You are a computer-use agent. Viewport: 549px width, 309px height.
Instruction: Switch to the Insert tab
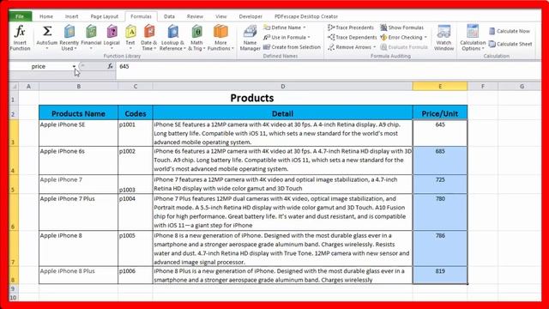72,16
